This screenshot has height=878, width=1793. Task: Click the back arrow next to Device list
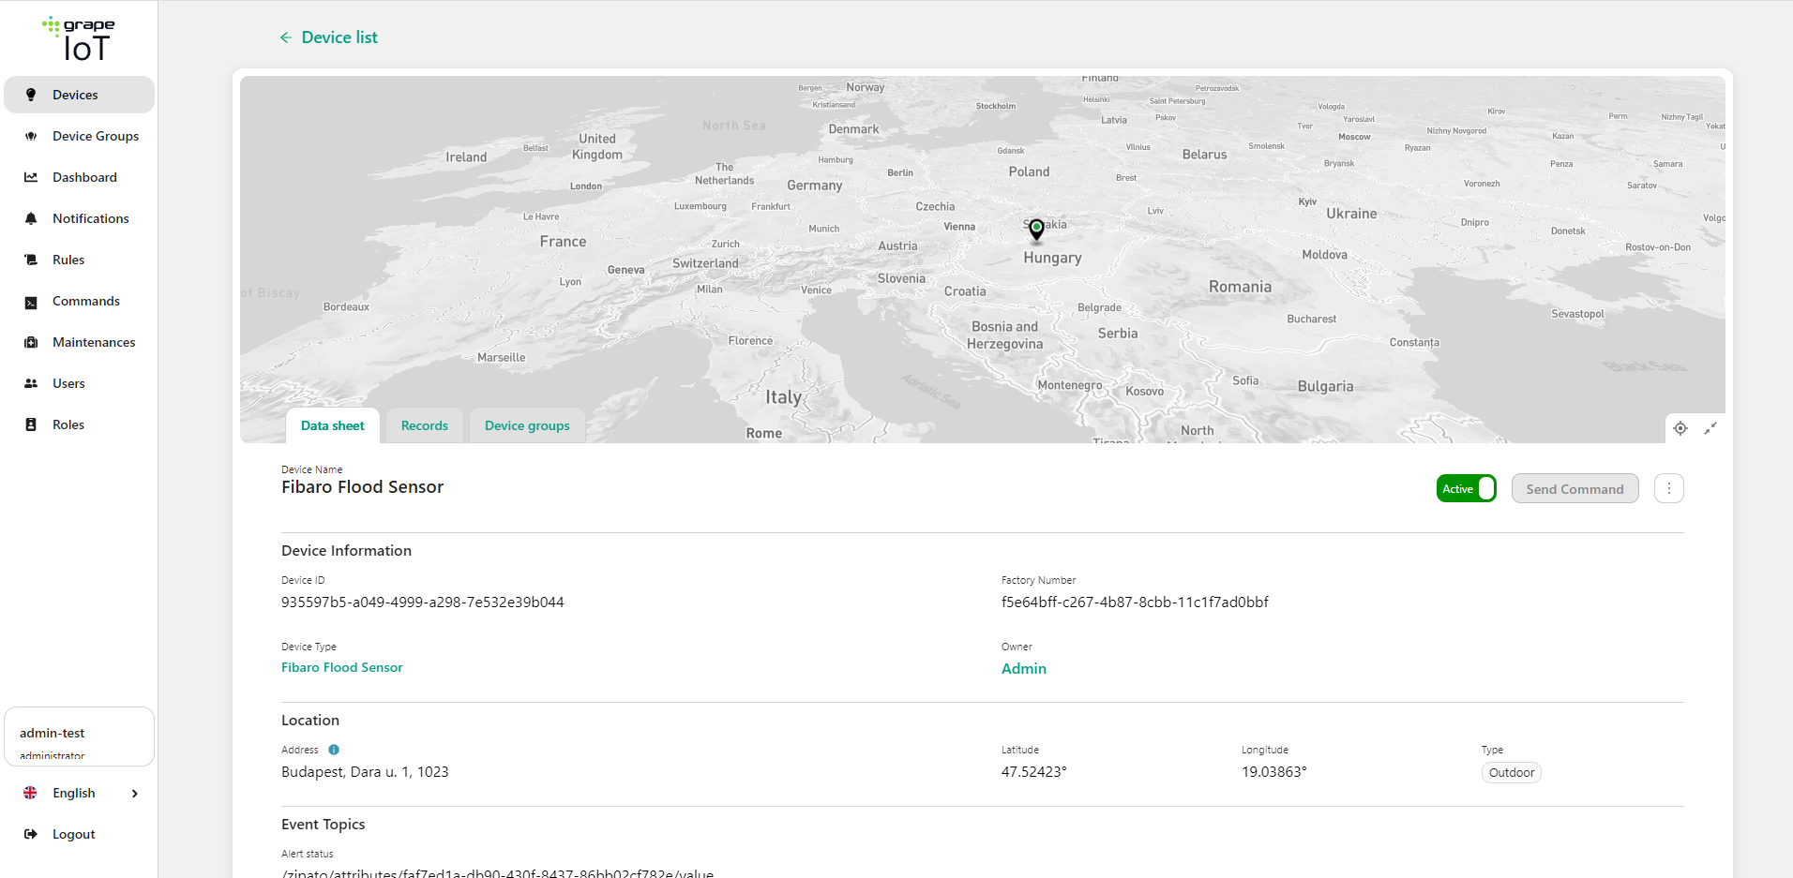click(286, 37)
